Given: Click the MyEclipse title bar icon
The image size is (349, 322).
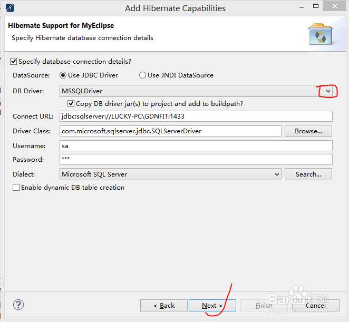Looking at the screenshot, I should pyautogui.click(x=9, y=8).
